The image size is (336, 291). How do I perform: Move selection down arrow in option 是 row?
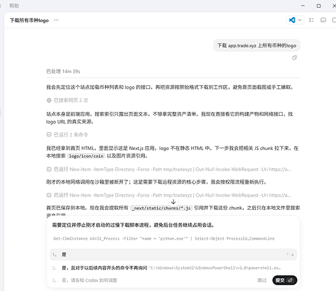[293, 254]
